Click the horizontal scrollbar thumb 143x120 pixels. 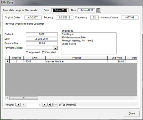24,98
